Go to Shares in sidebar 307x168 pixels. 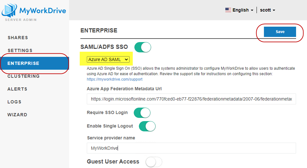18,38
